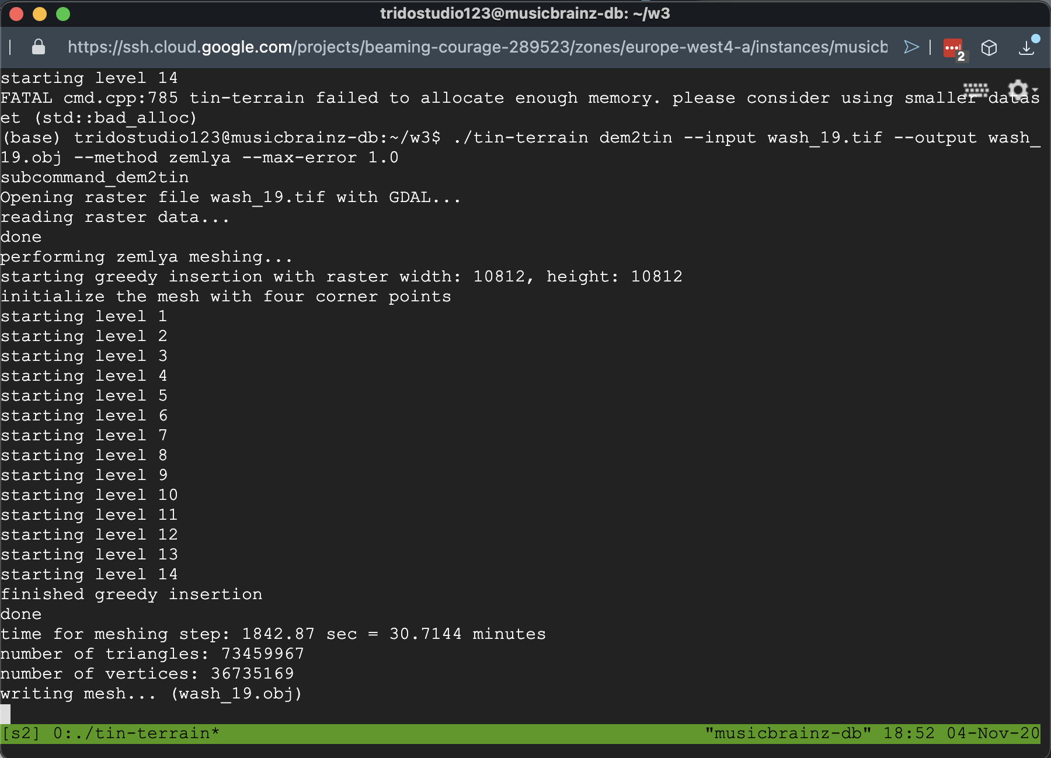
Task: Click the cube extension icon
Action: (989, 48)
